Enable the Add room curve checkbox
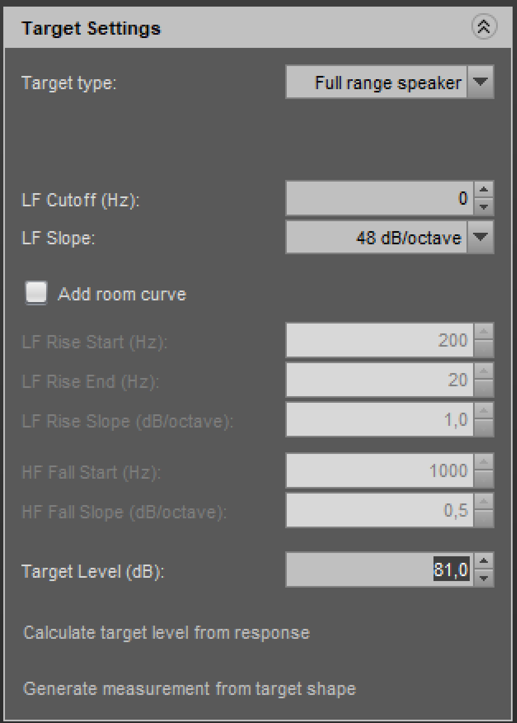Screen dimensions: 517x723 pos(36,294)
